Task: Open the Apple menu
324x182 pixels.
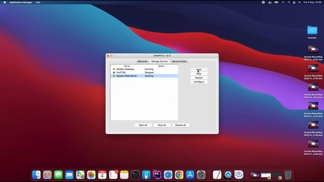Action: click(5, 2)
